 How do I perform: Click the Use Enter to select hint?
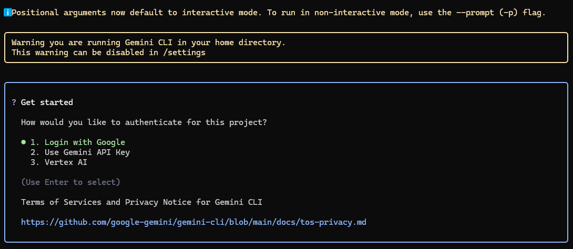tap(70, 182)
